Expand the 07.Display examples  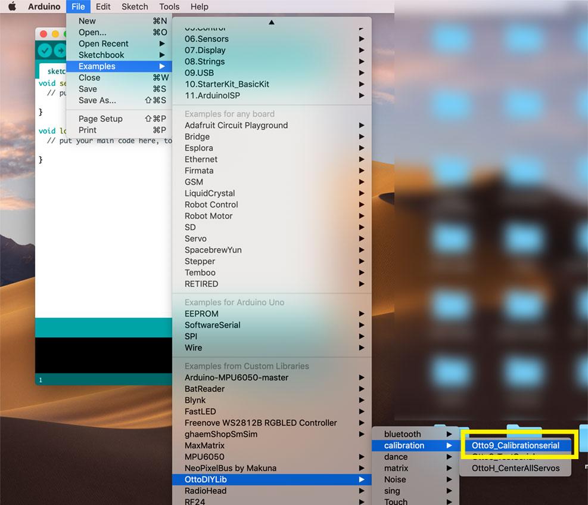click(x=272, y=50)
